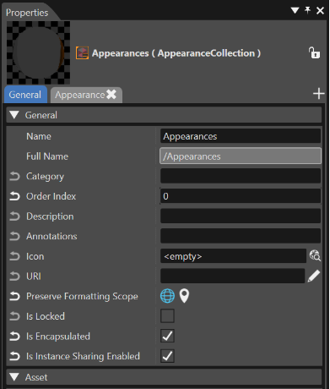Image resolution: width=330 pixels, height=389 pixels.
Task: Browse for an icon using globe search
Action: 315,255
